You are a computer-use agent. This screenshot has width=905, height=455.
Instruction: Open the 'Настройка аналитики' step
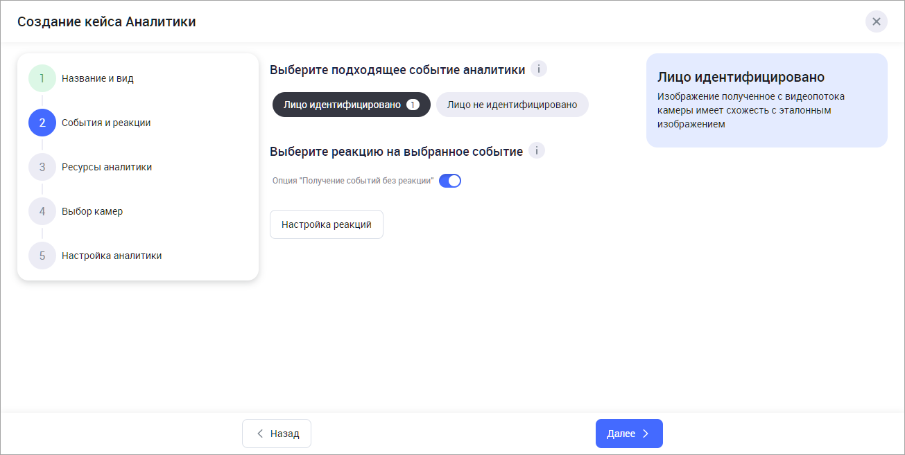112,256
